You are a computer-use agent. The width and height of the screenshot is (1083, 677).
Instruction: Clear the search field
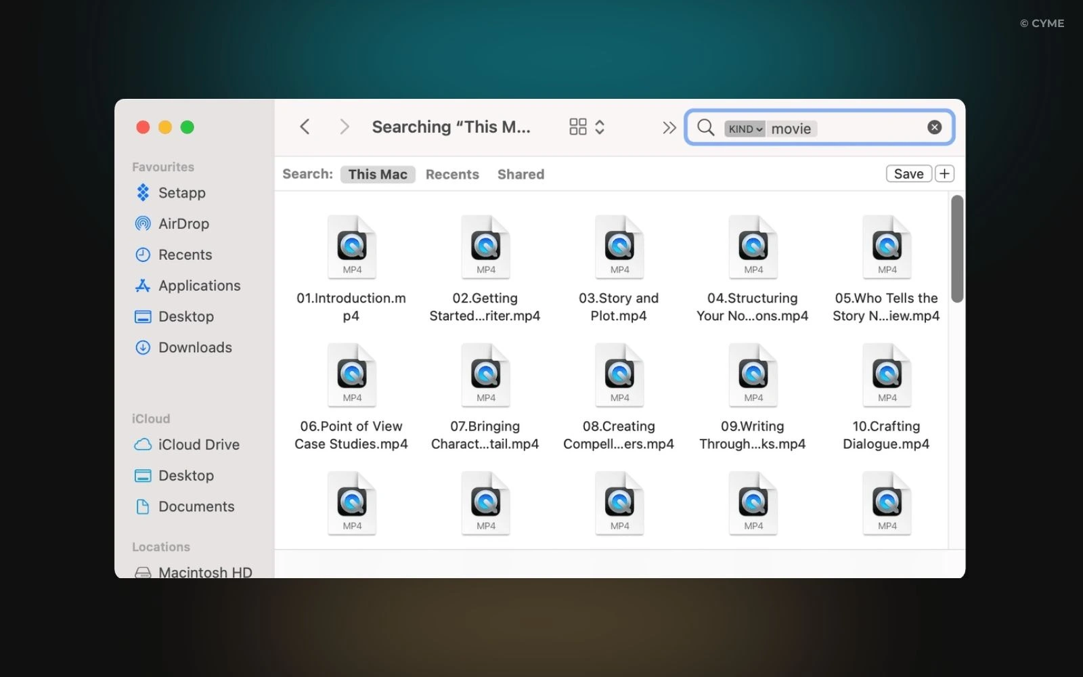click(x=934, y=127)
